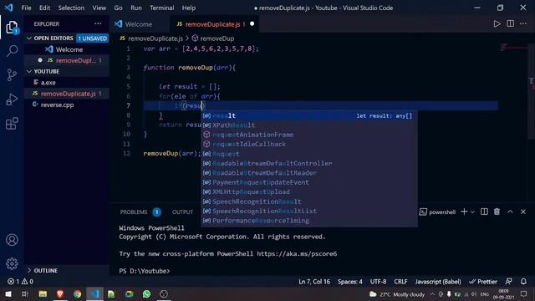Click the Prettier status bar item
The image size is (535, 301).
[x=483, y=282]
